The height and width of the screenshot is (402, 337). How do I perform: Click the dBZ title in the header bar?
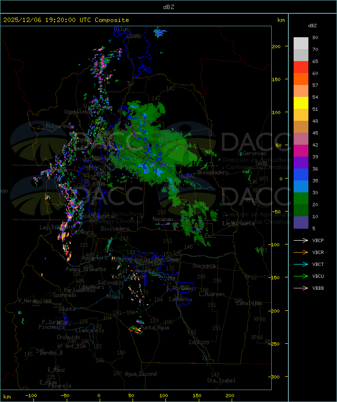(169, 7)
